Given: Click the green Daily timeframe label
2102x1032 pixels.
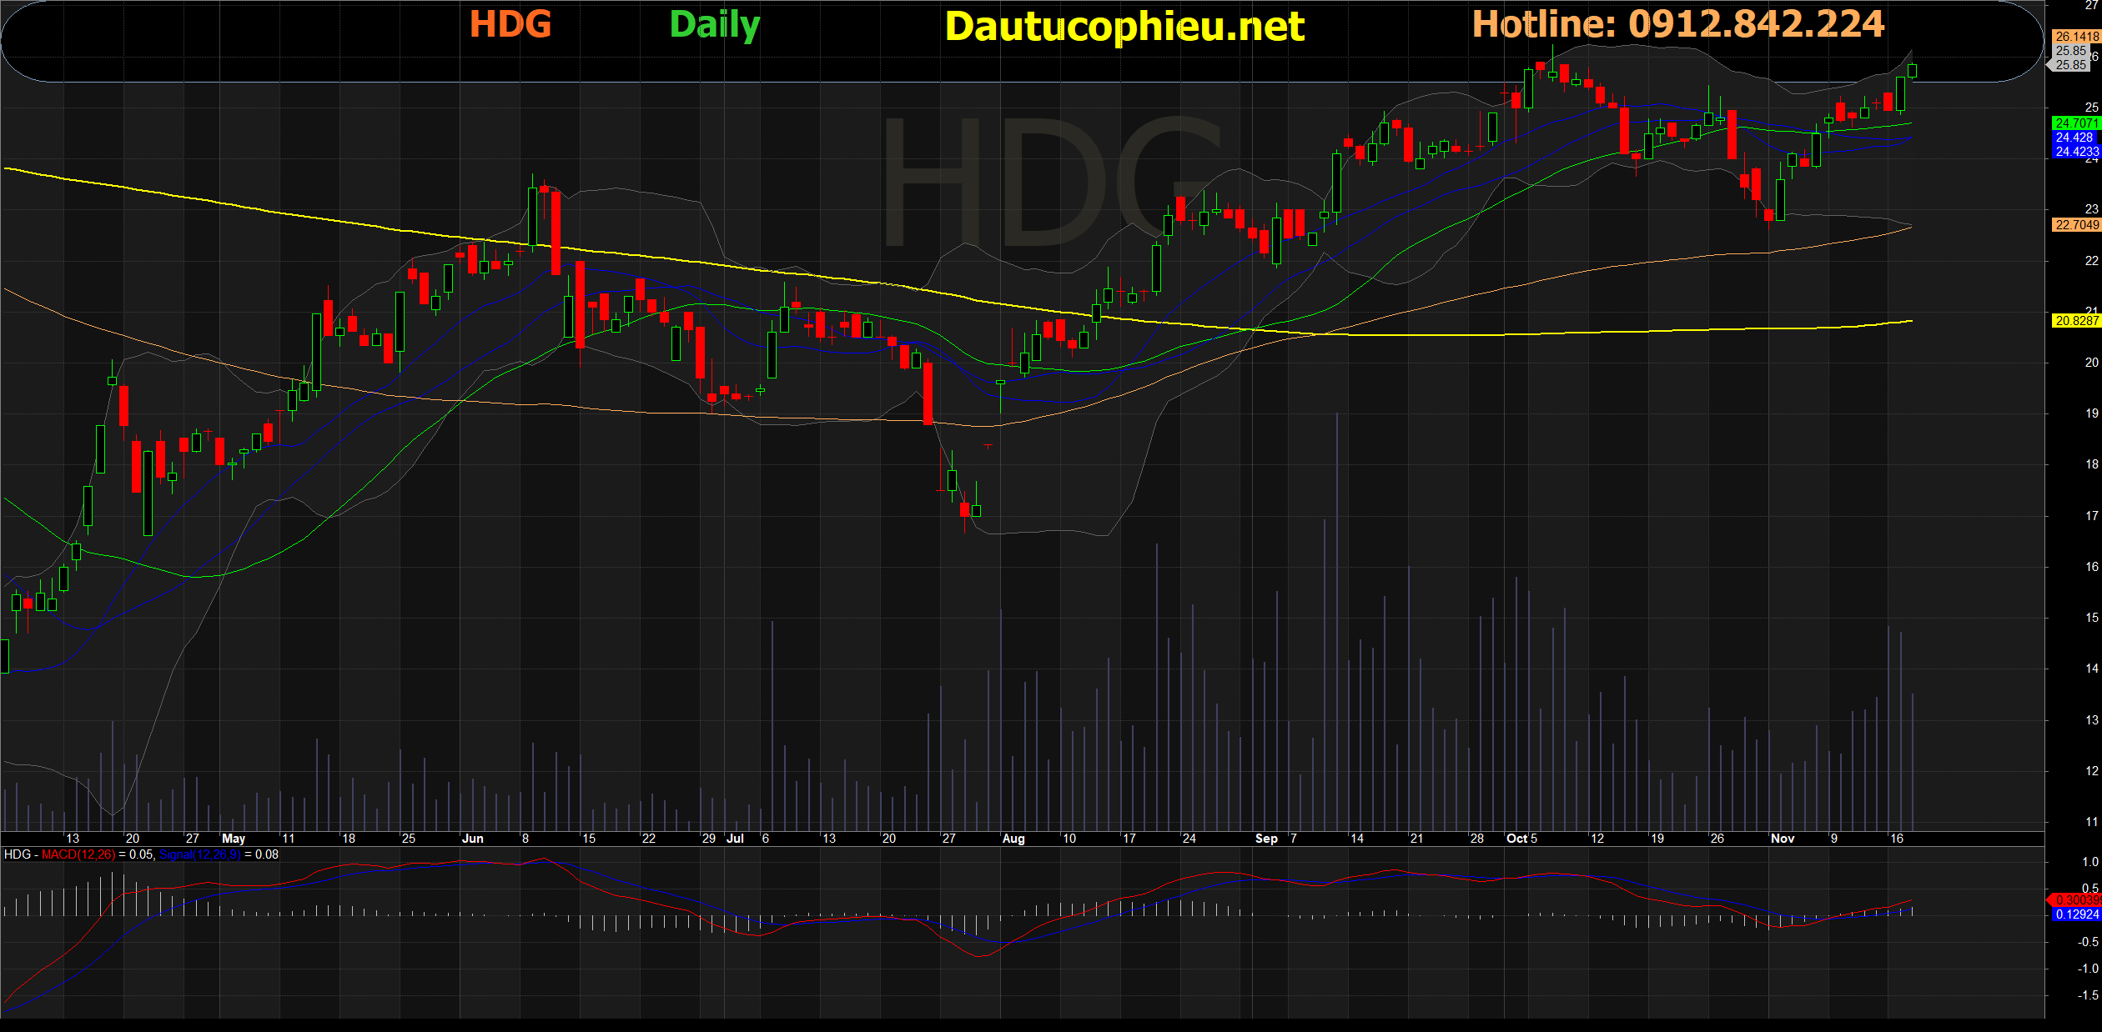Looking at the screenshot, I should (714, 26).
